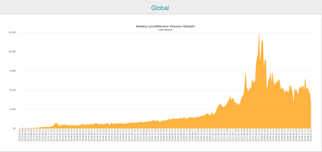Screen dimensions: 322x152
Task: Click the first date label 2013-03-16
Action: click(x=20, y=135)
